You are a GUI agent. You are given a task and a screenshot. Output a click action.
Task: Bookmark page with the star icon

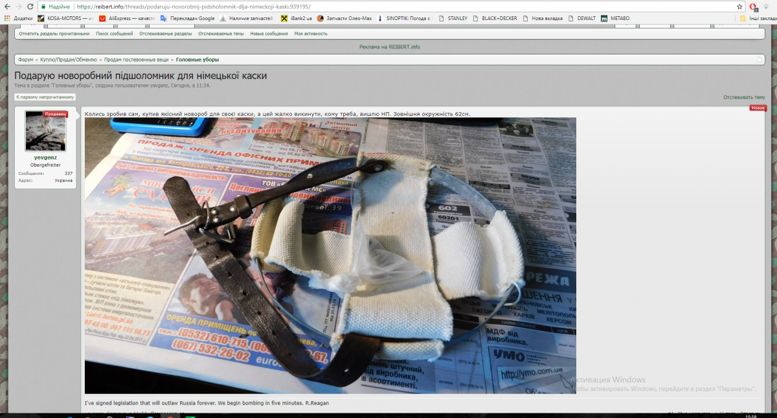pos(739,6)
